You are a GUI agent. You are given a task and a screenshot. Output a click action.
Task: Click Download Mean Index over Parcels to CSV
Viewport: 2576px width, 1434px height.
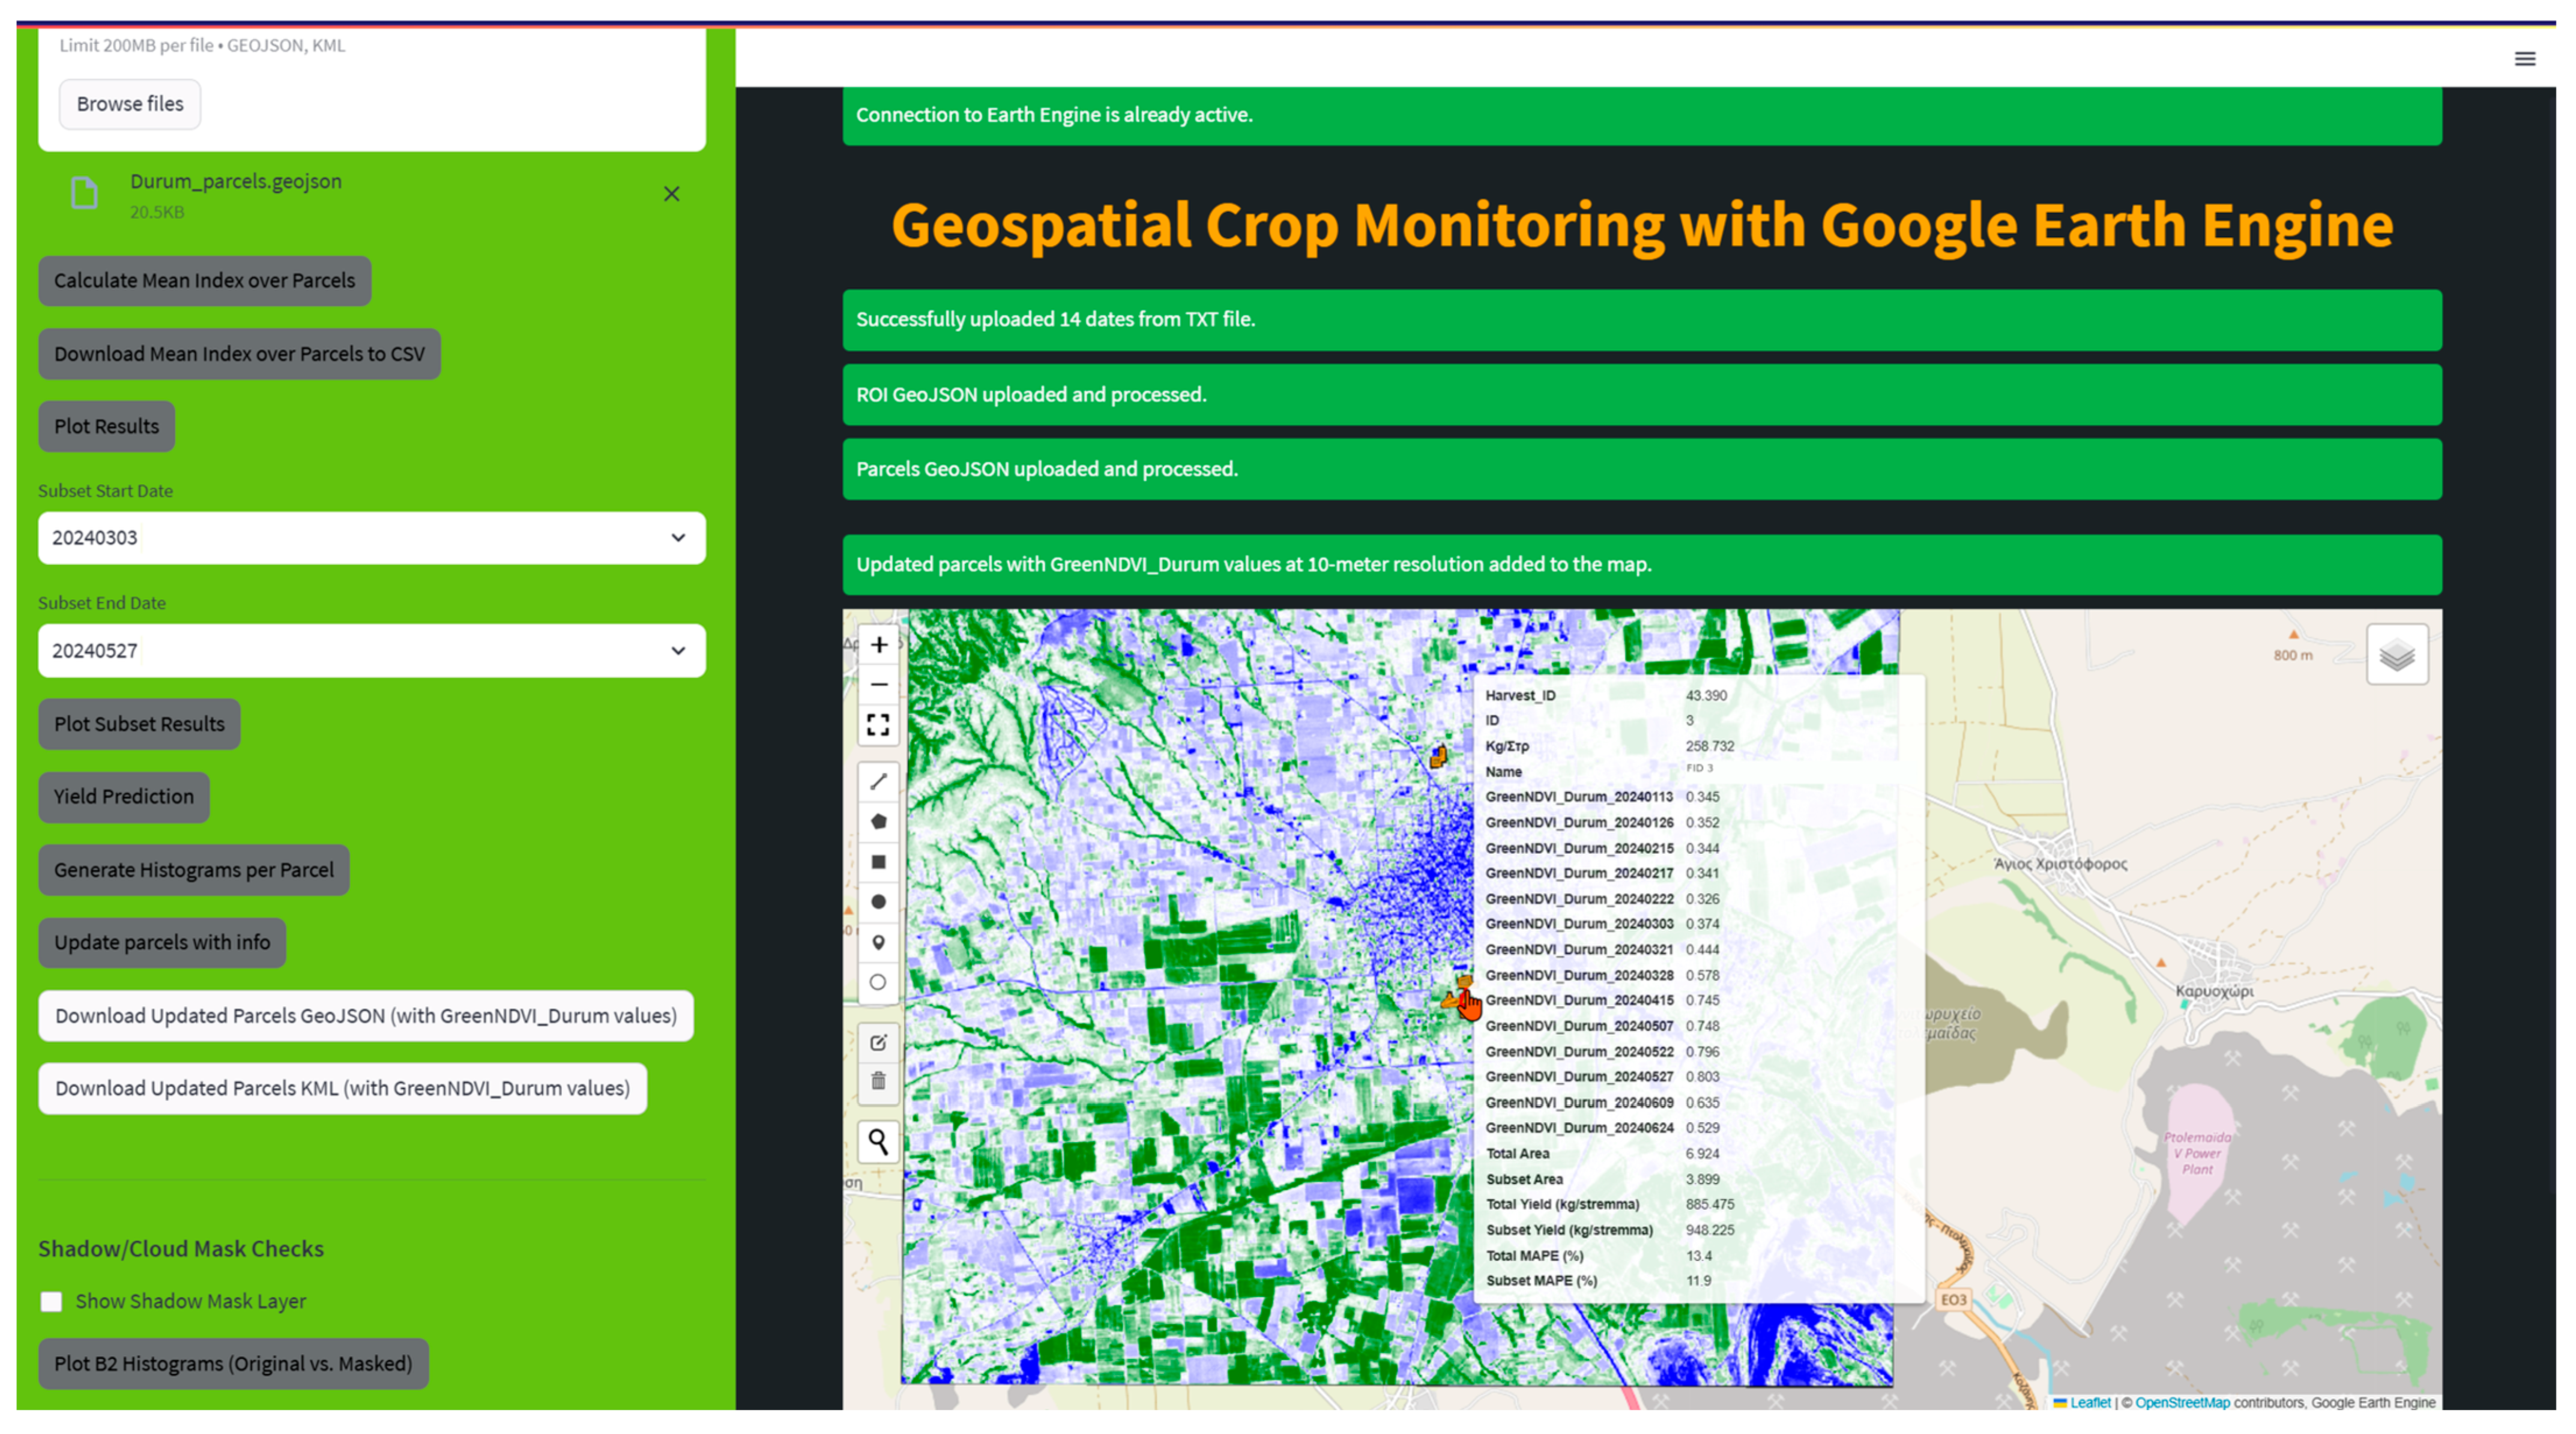pos(240,354)
